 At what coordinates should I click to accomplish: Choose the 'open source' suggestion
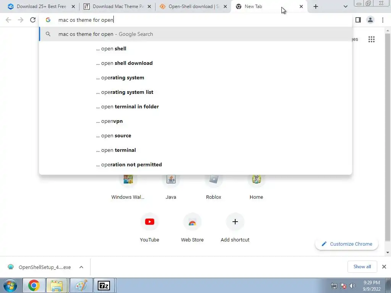pyautogui.click(x=195, y=135)
